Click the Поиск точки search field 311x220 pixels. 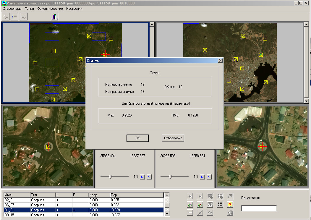tap(259, 208)
